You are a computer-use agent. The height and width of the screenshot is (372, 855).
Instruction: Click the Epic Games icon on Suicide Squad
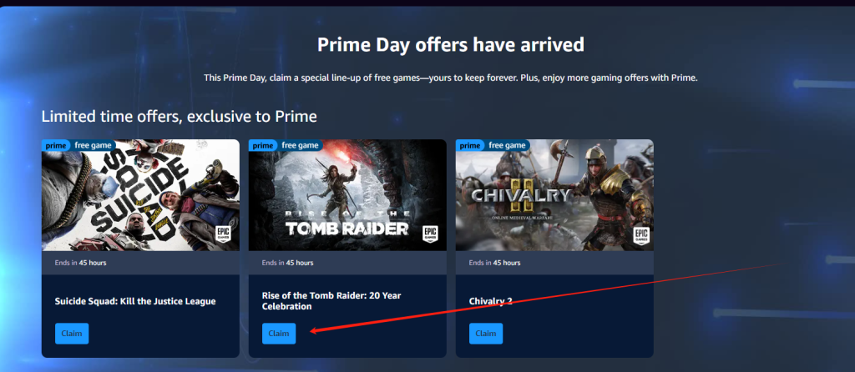pos(224,234)
